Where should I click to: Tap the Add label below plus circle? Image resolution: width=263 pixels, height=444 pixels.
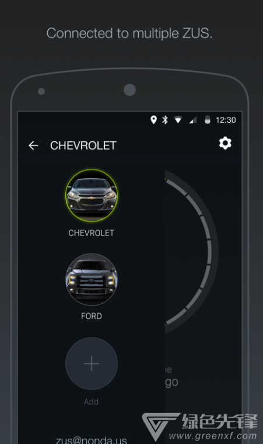(92, 402)
